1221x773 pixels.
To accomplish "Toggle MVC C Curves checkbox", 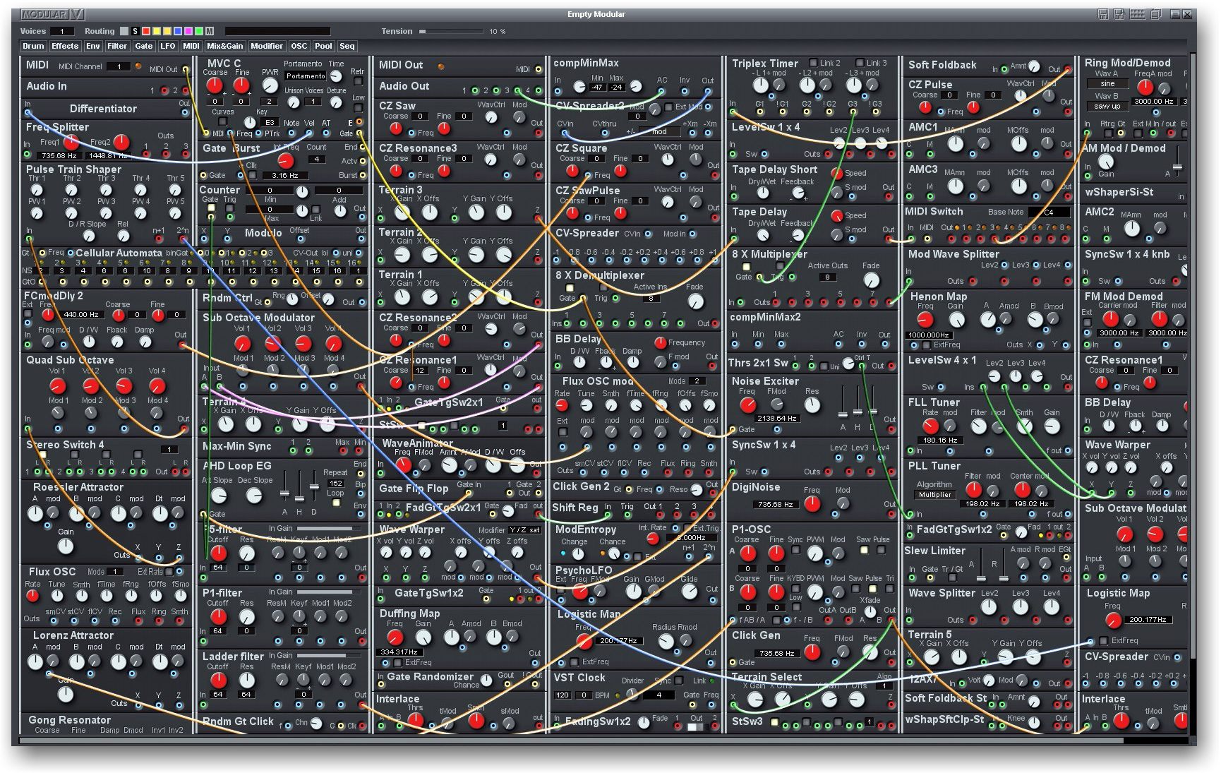I will [x=222, y=121].
